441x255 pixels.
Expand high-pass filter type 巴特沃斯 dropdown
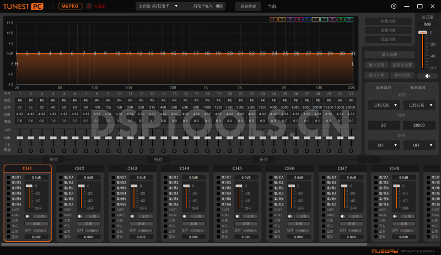(x=384, y=105)
